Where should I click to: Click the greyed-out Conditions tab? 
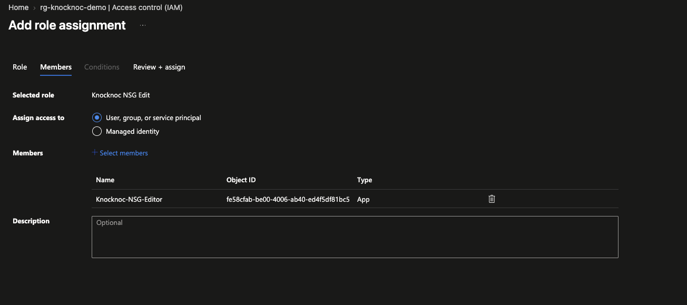click(x=102, y=67)
